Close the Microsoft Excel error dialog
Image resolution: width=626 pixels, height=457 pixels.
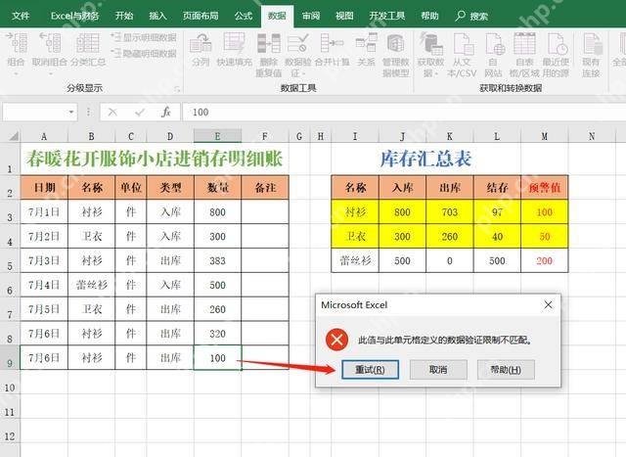[x=548, y=304]
